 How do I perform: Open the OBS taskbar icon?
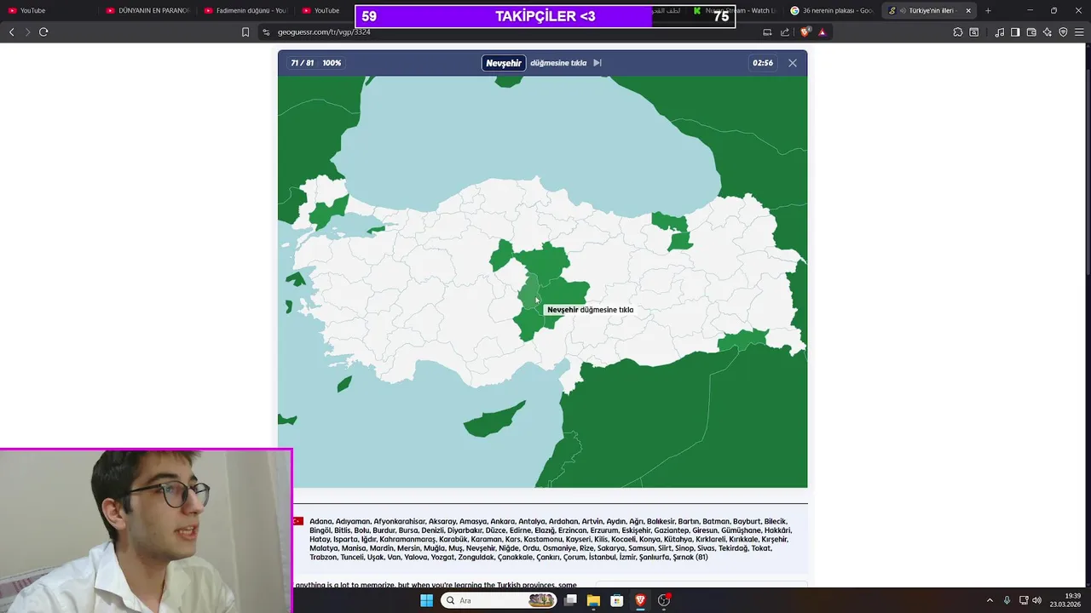pos(664,600)
